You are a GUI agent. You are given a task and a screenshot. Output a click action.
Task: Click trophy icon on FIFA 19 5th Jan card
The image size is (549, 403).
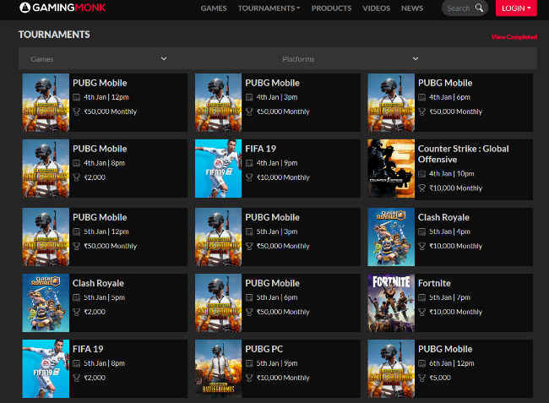coord(76,378)
